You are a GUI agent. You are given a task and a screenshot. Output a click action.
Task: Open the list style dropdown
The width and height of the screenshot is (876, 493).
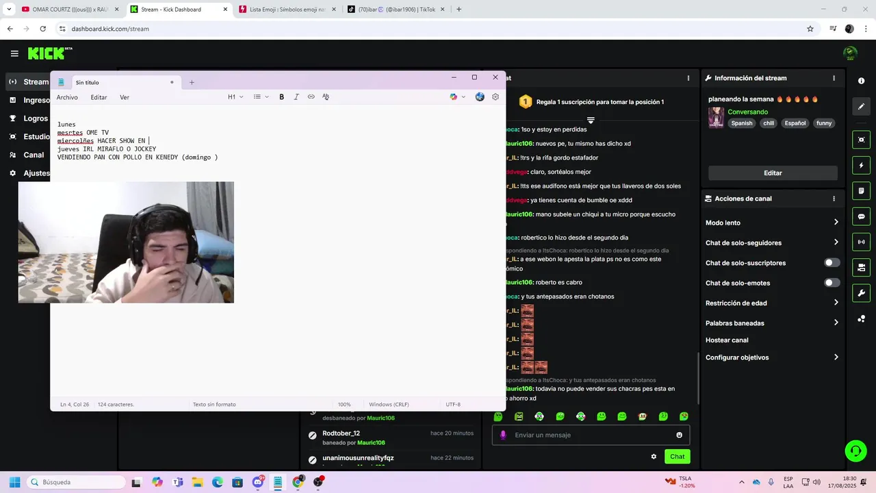(x=261, y=97)
